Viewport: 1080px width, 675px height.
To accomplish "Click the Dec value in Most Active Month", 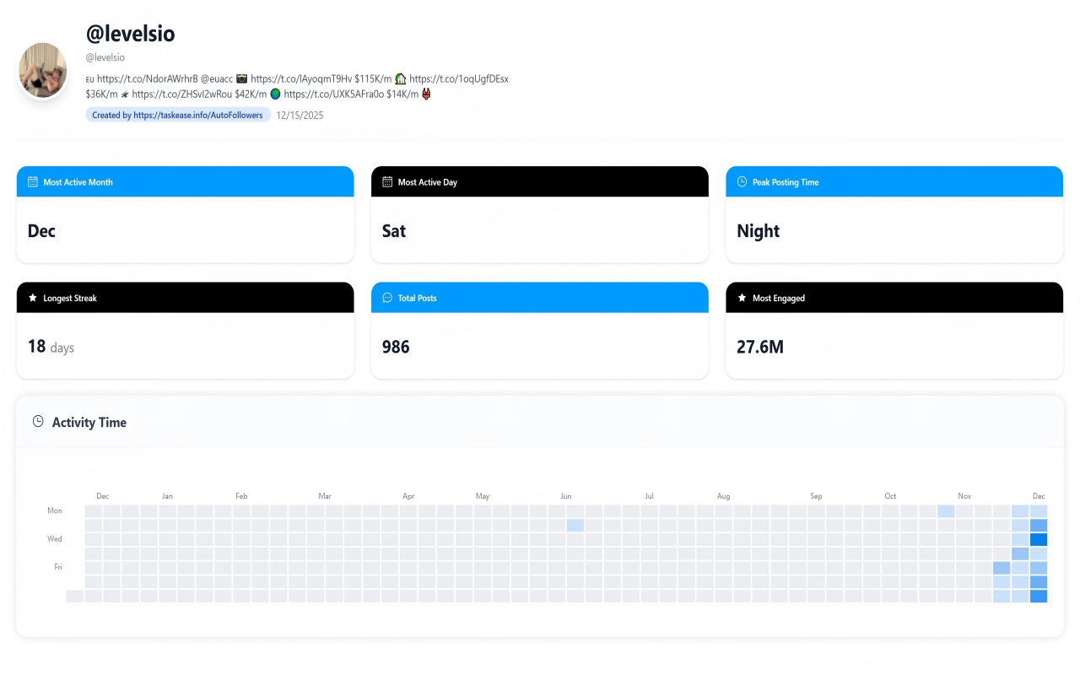I will (41, 231).
